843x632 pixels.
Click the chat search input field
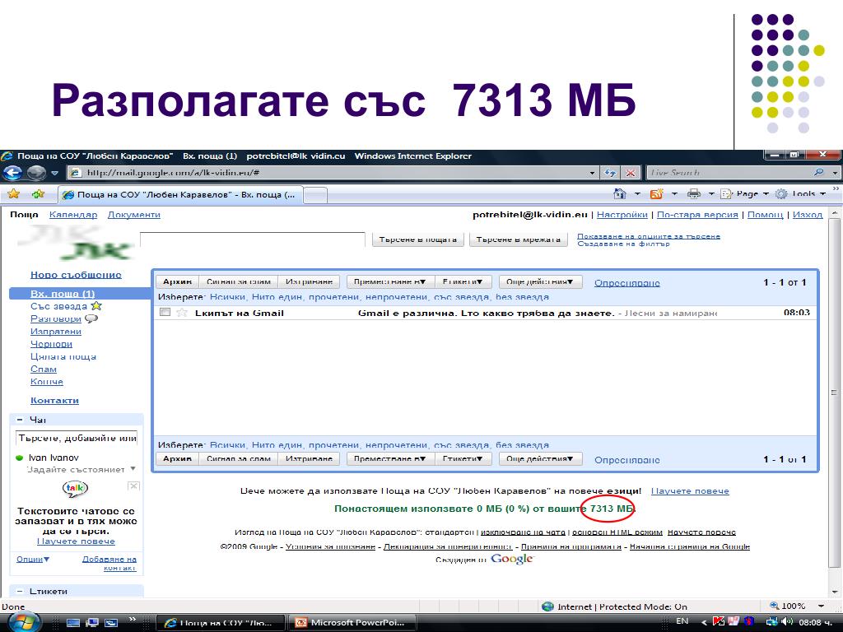[77, 438]
